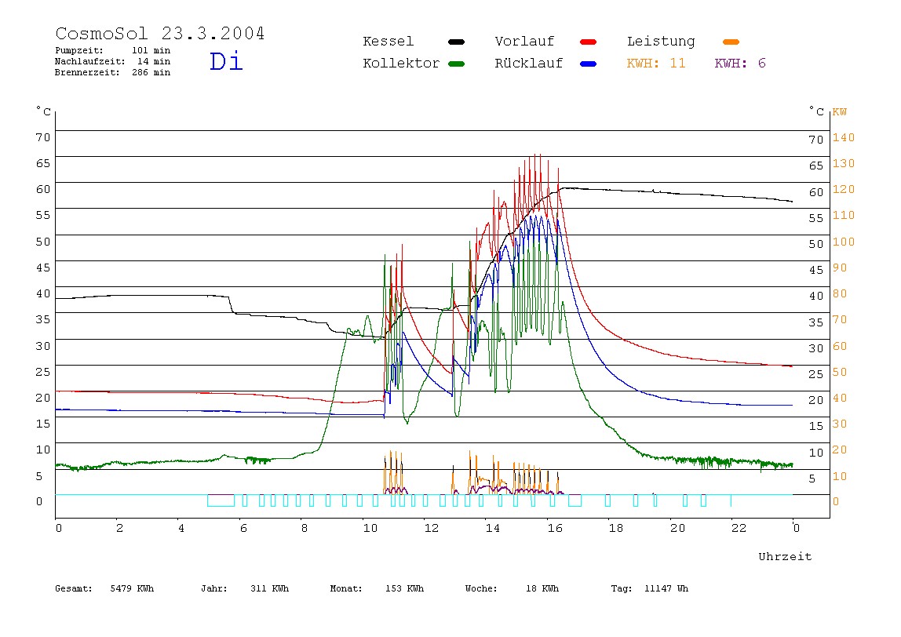Click the red Vorlauf legend swatch
Screen dimensions: 901x637
click(589, 42)
